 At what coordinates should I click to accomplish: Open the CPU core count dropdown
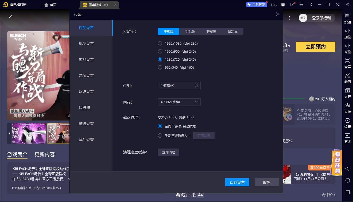179,86
